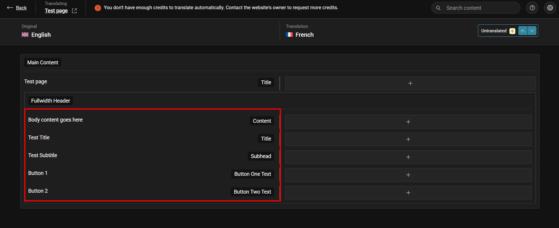
Task: Click the Fullwidth Header section label
Action: [50, 101]
